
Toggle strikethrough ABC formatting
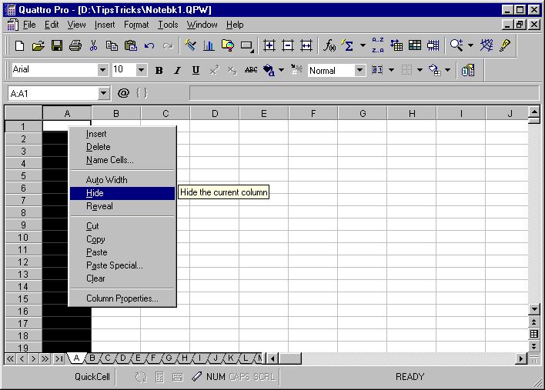(x=251, y=71)
